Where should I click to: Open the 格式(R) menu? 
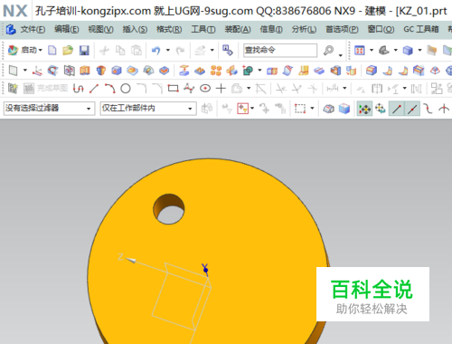pyautogui.click(x=169, y=30)
